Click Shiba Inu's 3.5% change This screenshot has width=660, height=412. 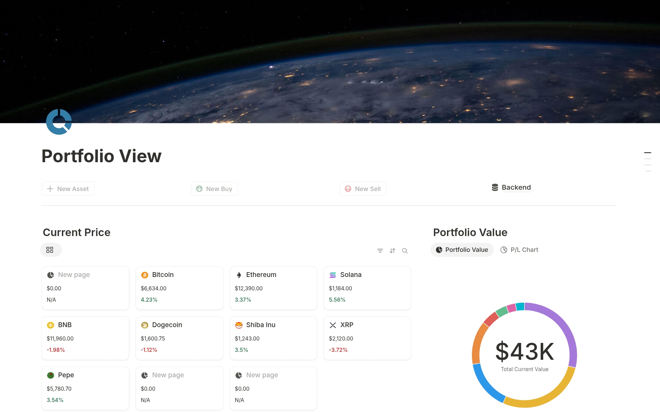pos(241,350)
